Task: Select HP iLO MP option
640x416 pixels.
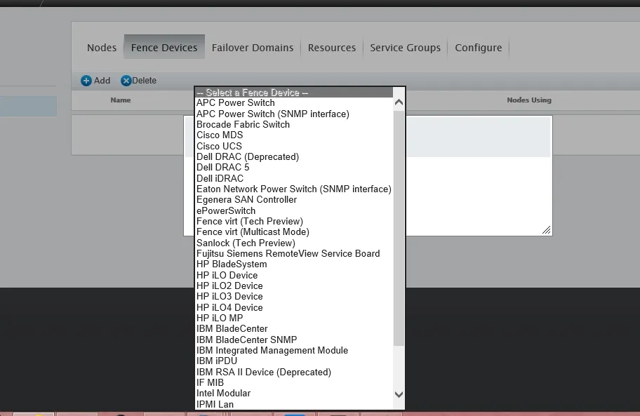Action: point(294,318)
